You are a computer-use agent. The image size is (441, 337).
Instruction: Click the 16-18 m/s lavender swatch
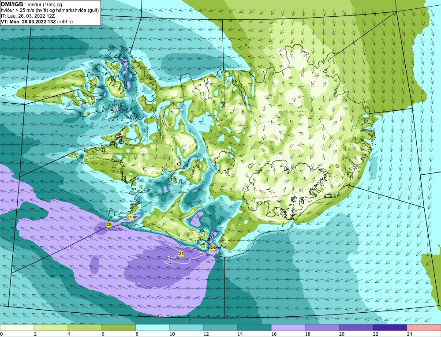288,327
